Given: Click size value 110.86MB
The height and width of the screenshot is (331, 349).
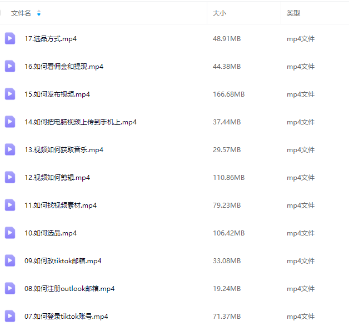Looking at the screenshot, I should tap(229, 178).
